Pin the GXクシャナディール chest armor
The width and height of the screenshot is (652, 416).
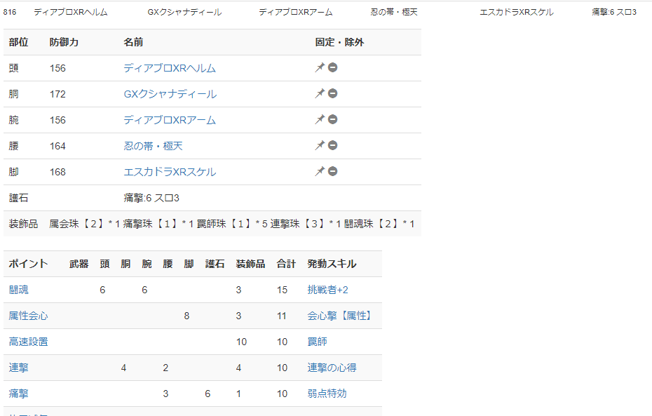tap(320, 93)
